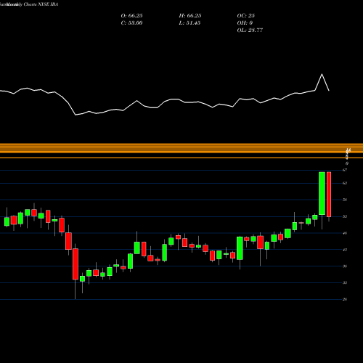
Task: Click the 'OH: 0' reading
Action: (245, 23)
